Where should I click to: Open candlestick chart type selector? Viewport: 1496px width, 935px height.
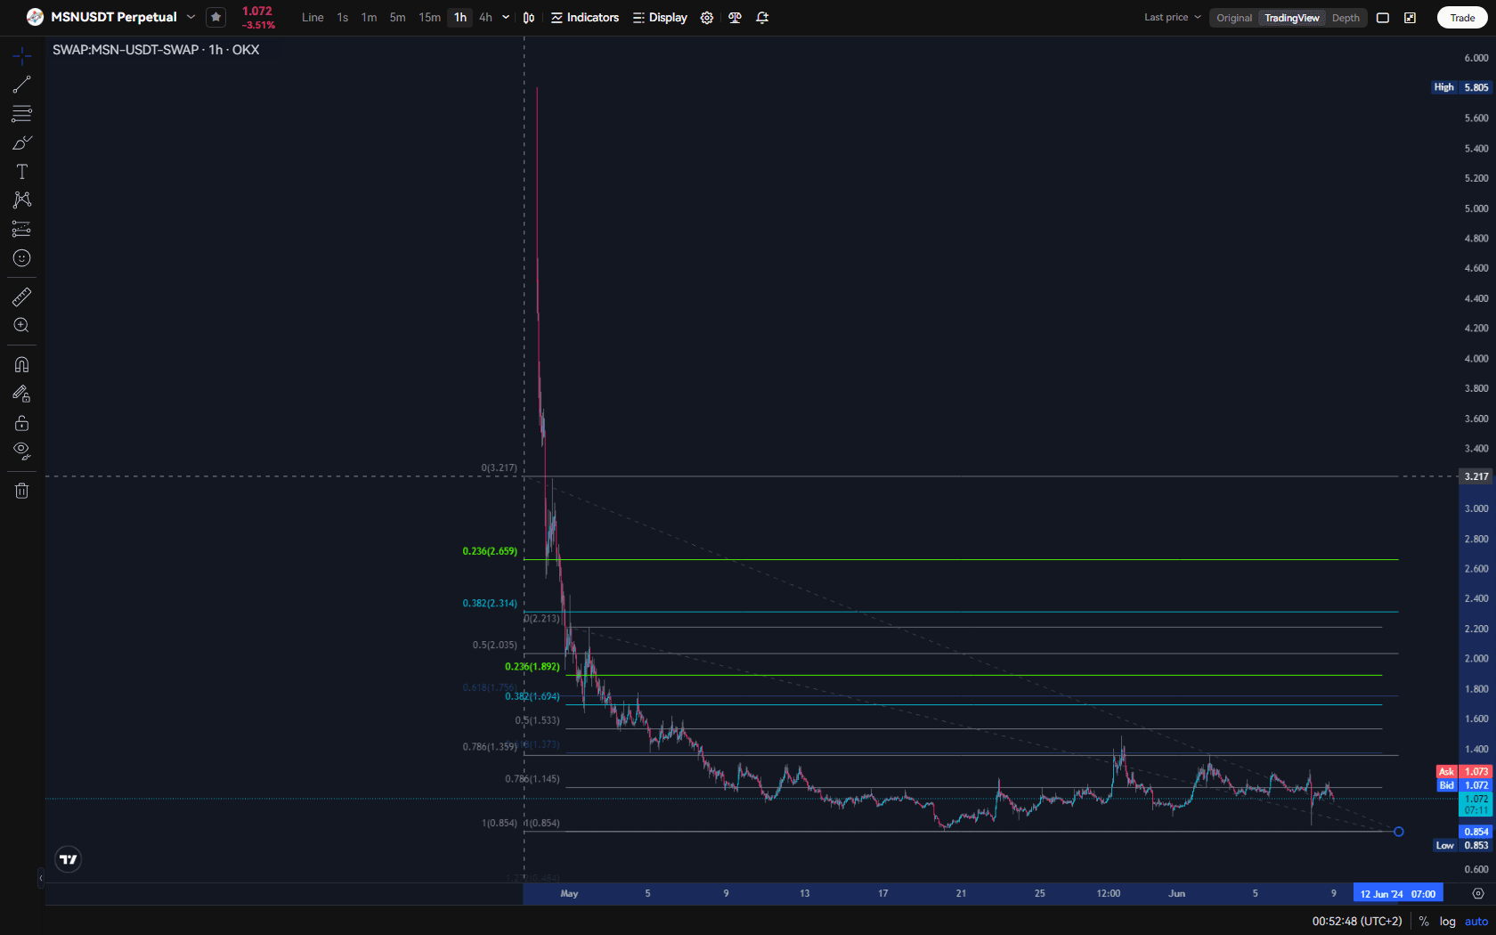pyautogui.click(x=529, y=18)
